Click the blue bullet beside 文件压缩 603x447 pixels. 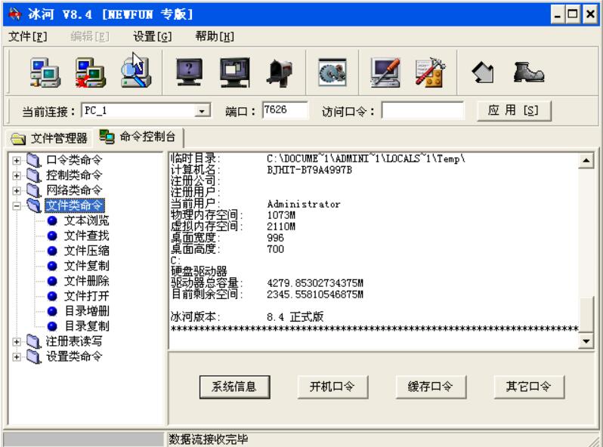52,251
